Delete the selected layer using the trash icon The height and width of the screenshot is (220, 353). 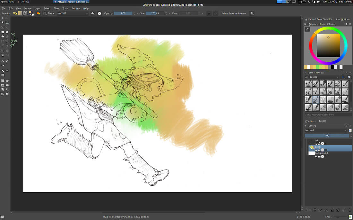pos(349,210)
